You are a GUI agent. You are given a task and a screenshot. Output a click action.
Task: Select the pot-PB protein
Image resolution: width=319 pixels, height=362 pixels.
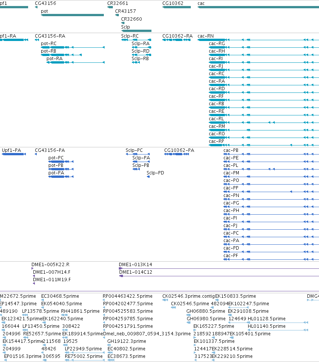tap(61, 169)
